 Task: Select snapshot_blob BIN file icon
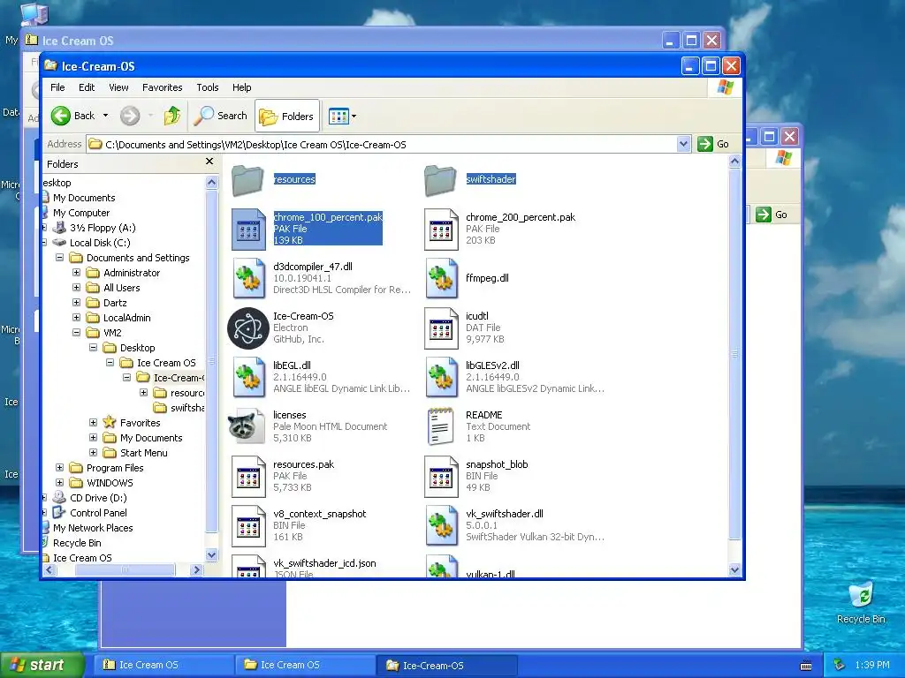[x=442, y=476]
